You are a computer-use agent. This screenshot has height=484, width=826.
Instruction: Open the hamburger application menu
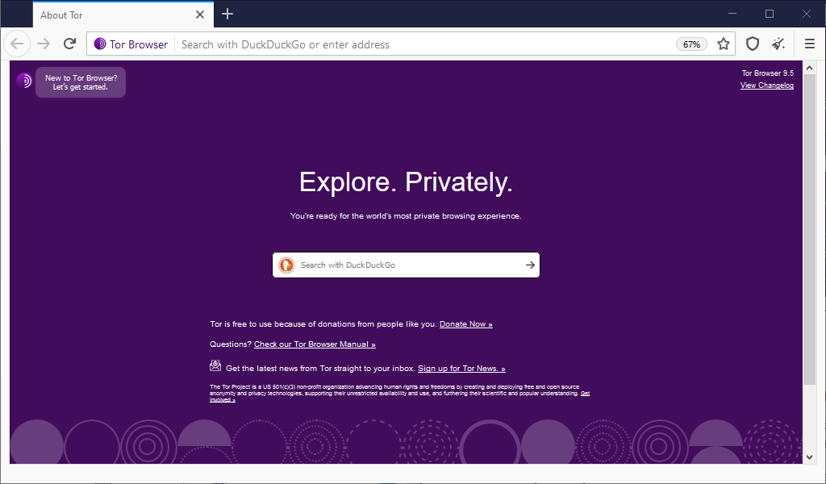coord(810,44)
